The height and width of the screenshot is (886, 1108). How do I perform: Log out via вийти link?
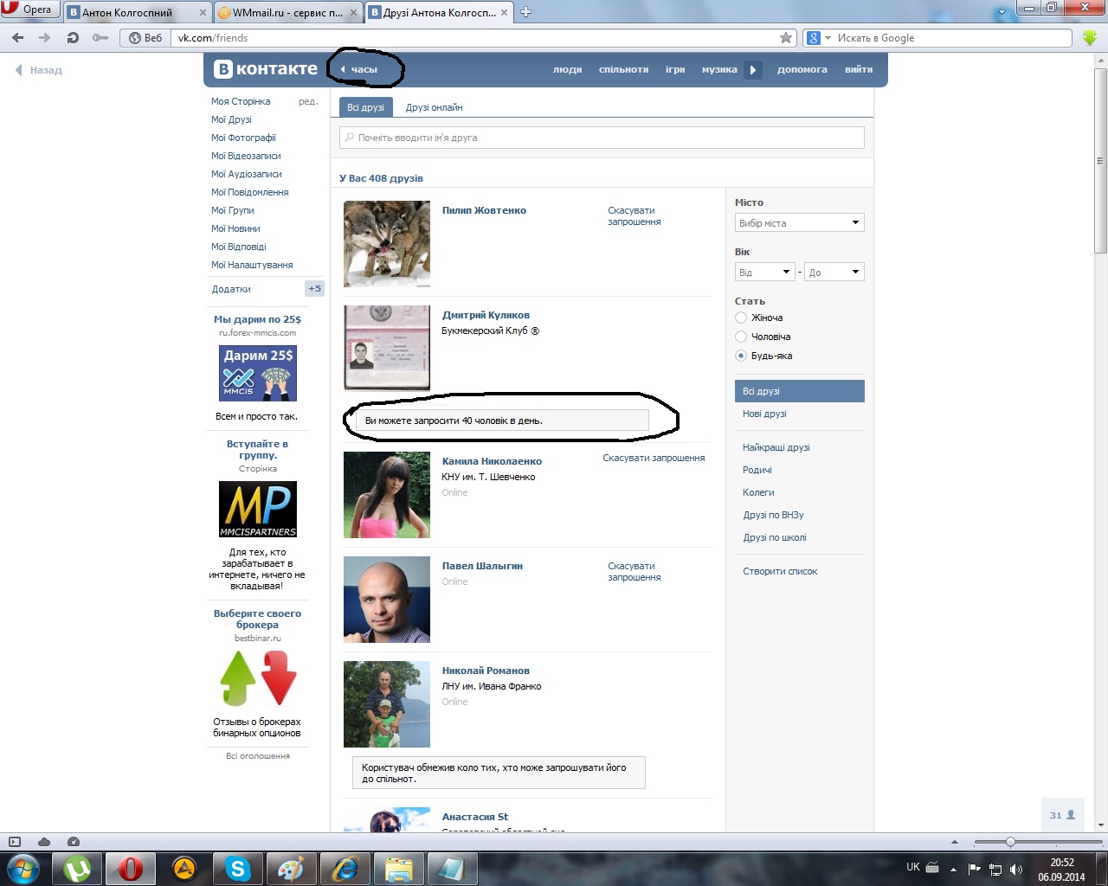pos(859,69)
